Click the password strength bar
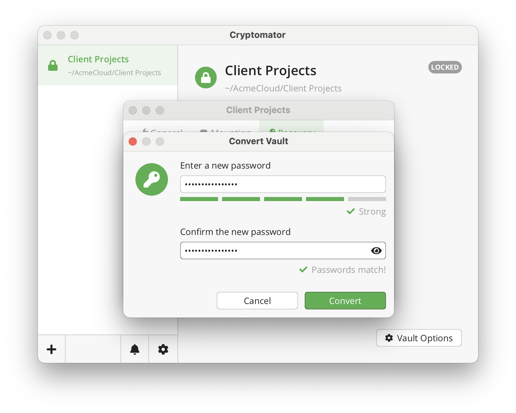The width and height of the screenshot is (516, 413). coord(283,199)
